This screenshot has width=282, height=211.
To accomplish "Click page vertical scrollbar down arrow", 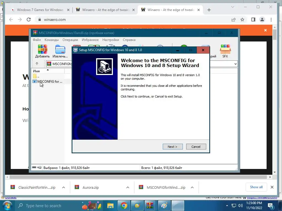I will coord(275,172).
